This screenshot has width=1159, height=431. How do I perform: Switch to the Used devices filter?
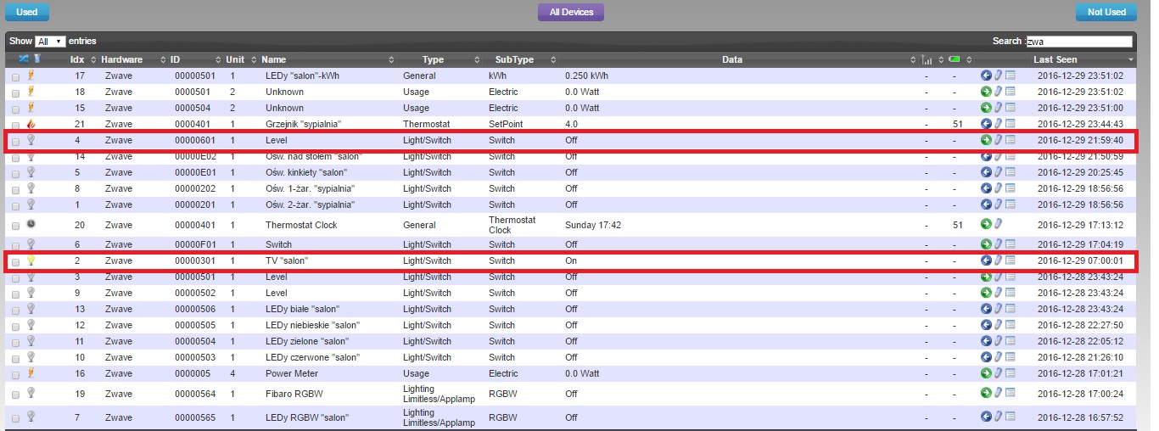pyautogui.click(x=26, y=12)
